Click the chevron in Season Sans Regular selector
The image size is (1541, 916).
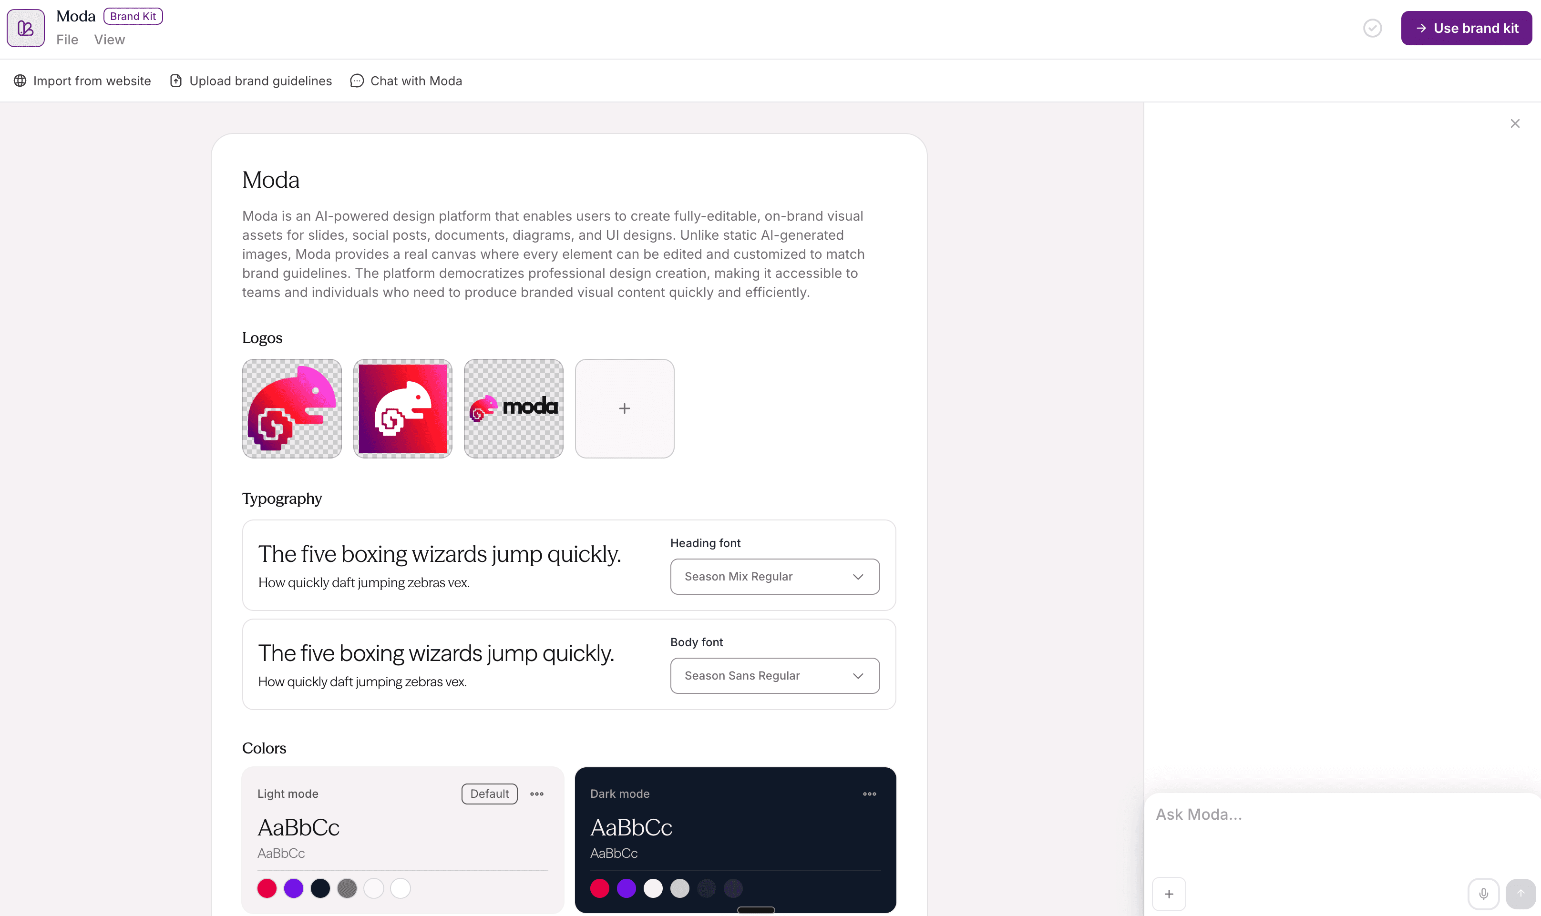click(x=858, y=676)
